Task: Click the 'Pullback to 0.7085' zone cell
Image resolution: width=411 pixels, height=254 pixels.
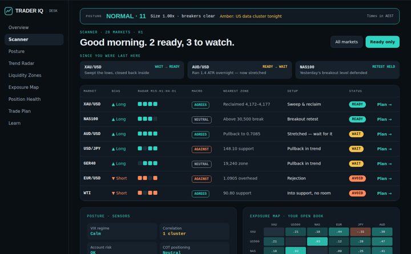Action: pyautogui.click(x=241, y=134)
